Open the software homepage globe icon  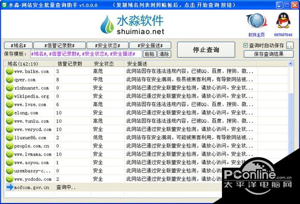[256, 21]
